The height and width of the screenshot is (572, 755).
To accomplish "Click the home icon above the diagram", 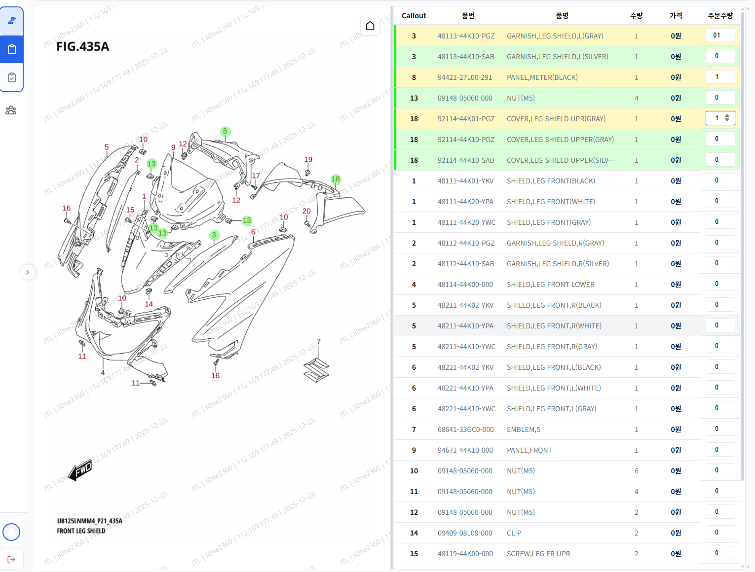I will [x=370, y=26].
